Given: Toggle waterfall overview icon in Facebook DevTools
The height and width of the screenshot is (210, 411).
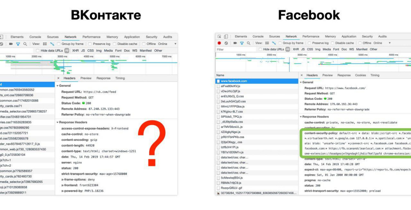Looking at the screenshot, I should tap(274, 43).
